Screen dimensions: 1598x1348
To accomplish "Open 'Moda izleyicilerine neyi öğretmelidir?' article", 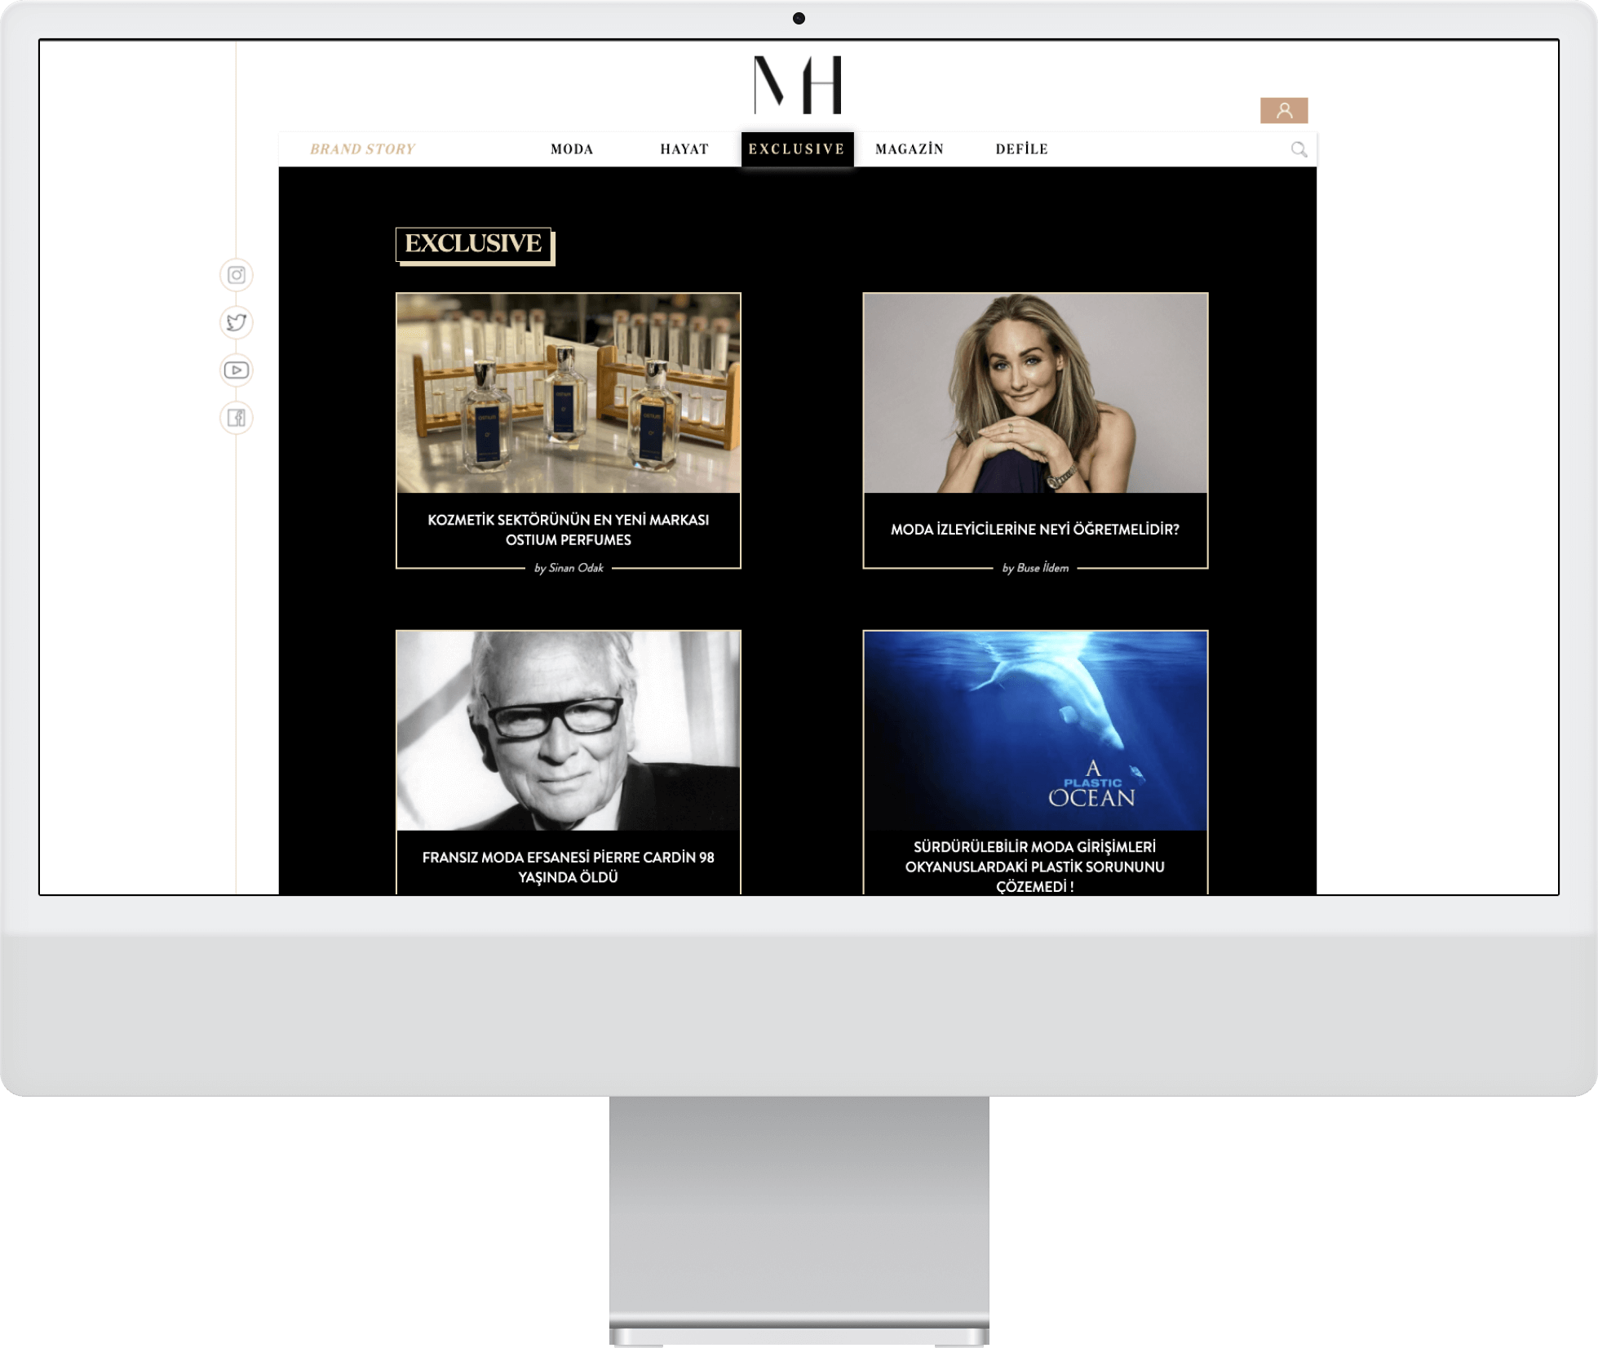I will [1034, 530].
